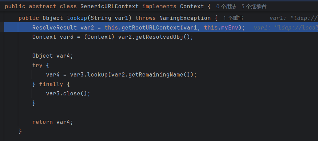The image size is (318, 141).
Task: Click the try keyword
Action: pos(37,65)
